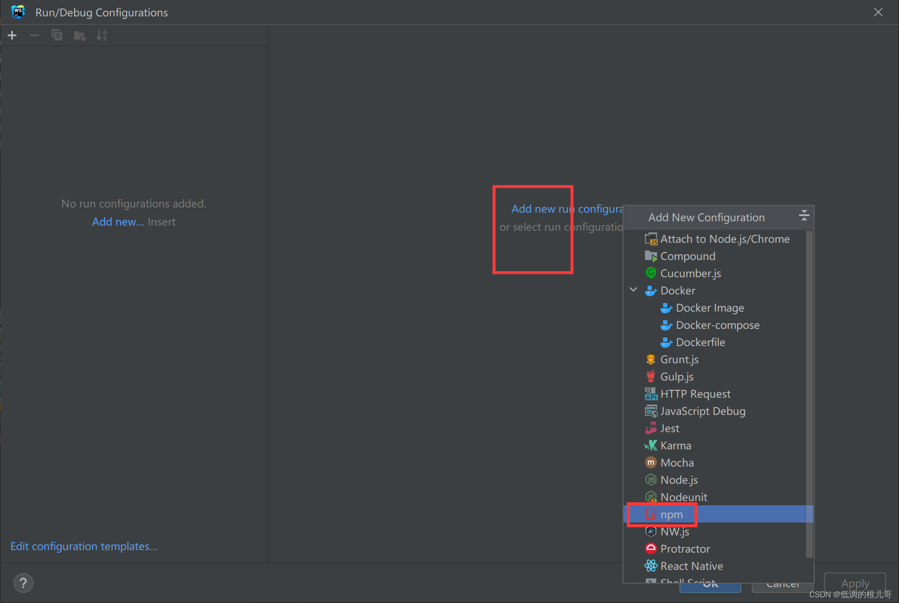
Task: Click the Node.js hexagon icon
Action: [x=651, y=479]
